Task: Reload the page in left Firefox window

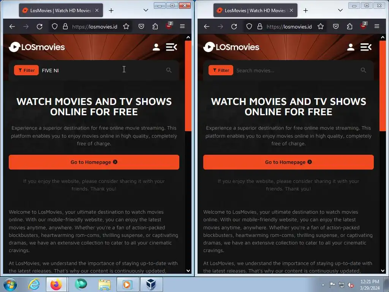Action: tap(40, 26)
